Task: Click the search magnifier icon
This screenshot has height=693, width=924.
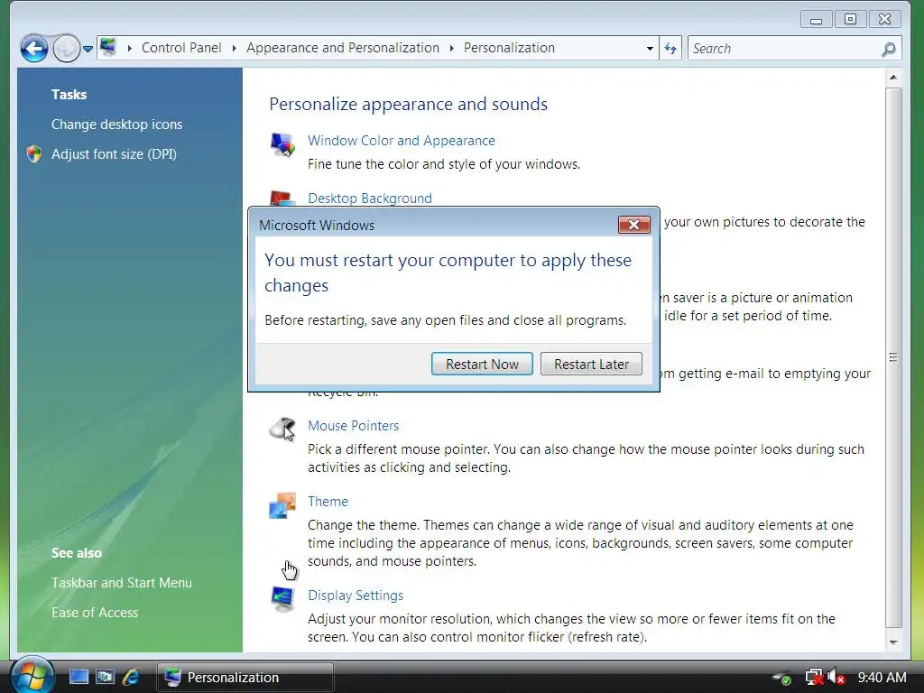Action: point(889,49)
